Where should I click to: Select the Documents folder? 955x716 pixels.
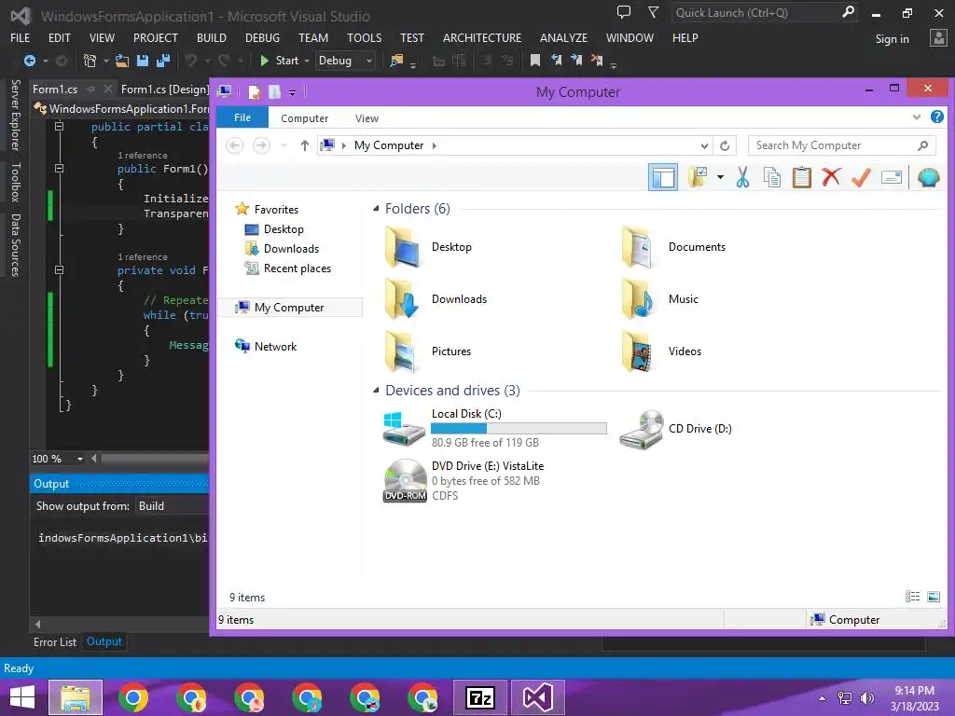(673, 246)
